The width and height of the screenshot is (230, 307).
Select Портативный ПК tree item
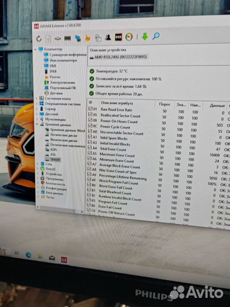tap(62, 88)
